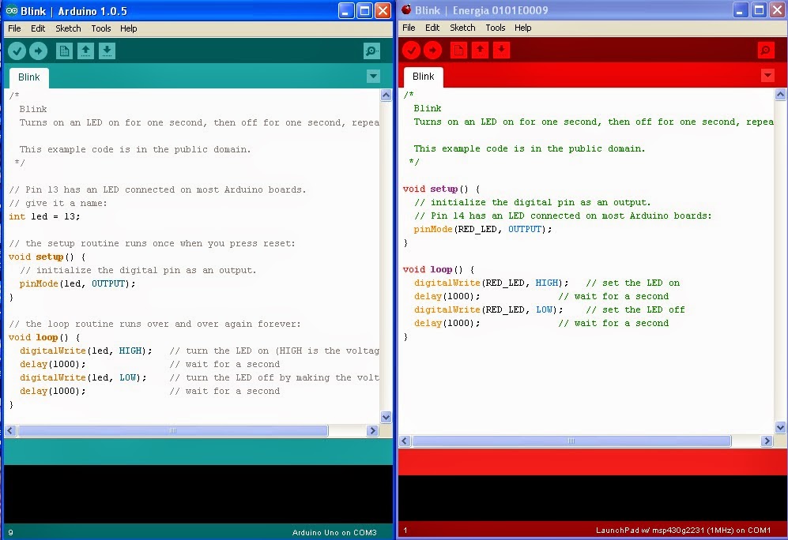Click 'int led = 13;' line in Arduino
The width and height of the screenshot is (788, 540).
[x=44, y=216]
